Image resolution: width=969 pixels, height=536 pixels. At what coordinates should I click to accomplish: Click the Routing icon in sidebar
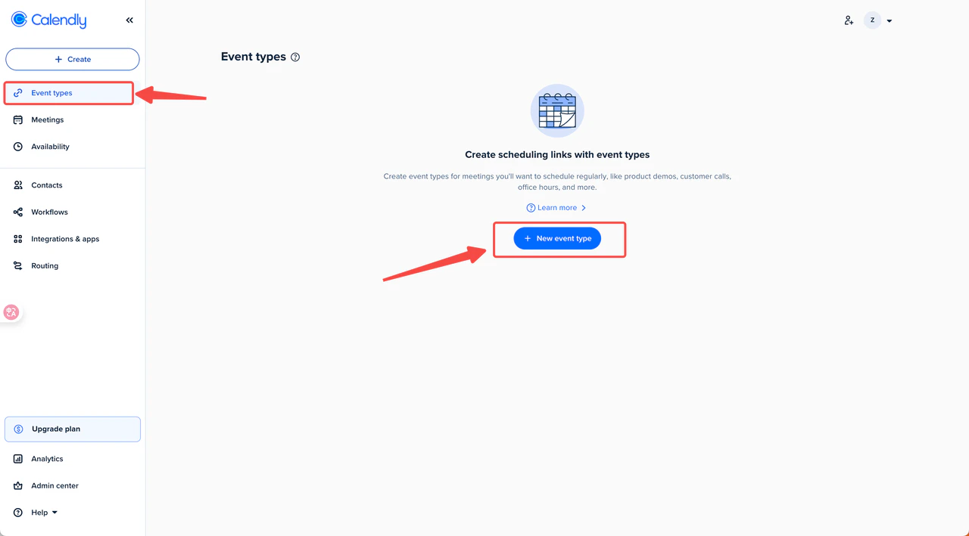tap(18, 266)
